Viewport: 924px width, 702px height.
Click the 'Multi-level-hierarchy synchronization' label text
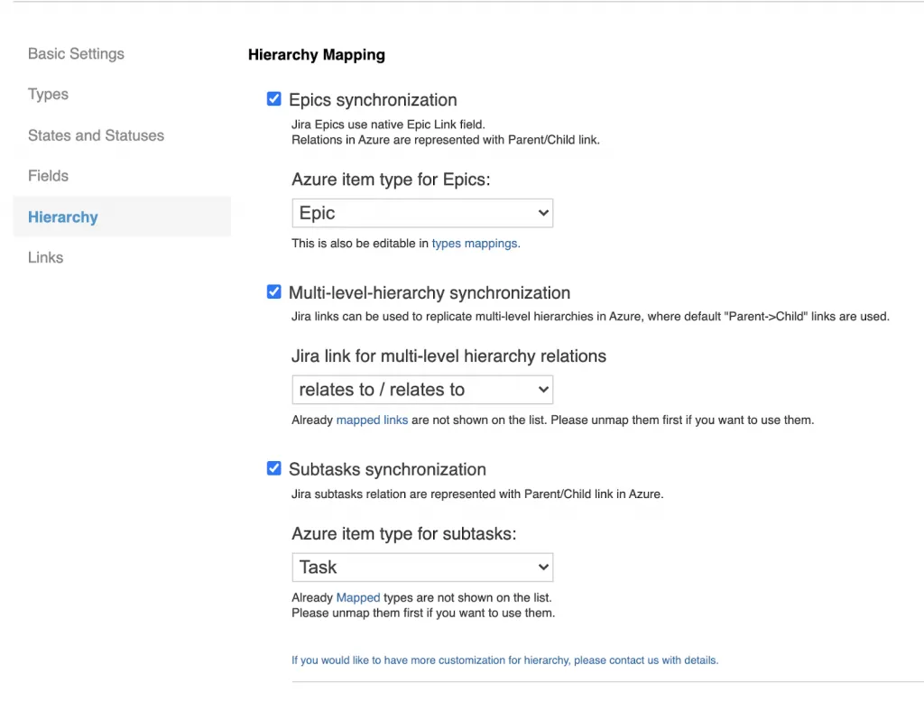click(x=430, y=293)
